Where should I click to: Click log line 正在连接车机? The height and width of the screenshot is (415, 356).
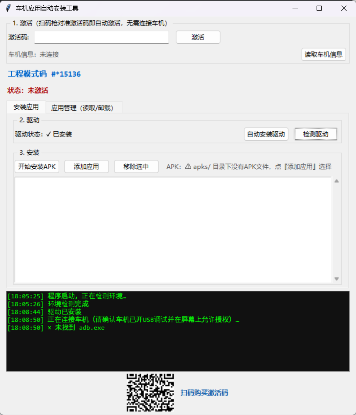(x=124, y=320)
